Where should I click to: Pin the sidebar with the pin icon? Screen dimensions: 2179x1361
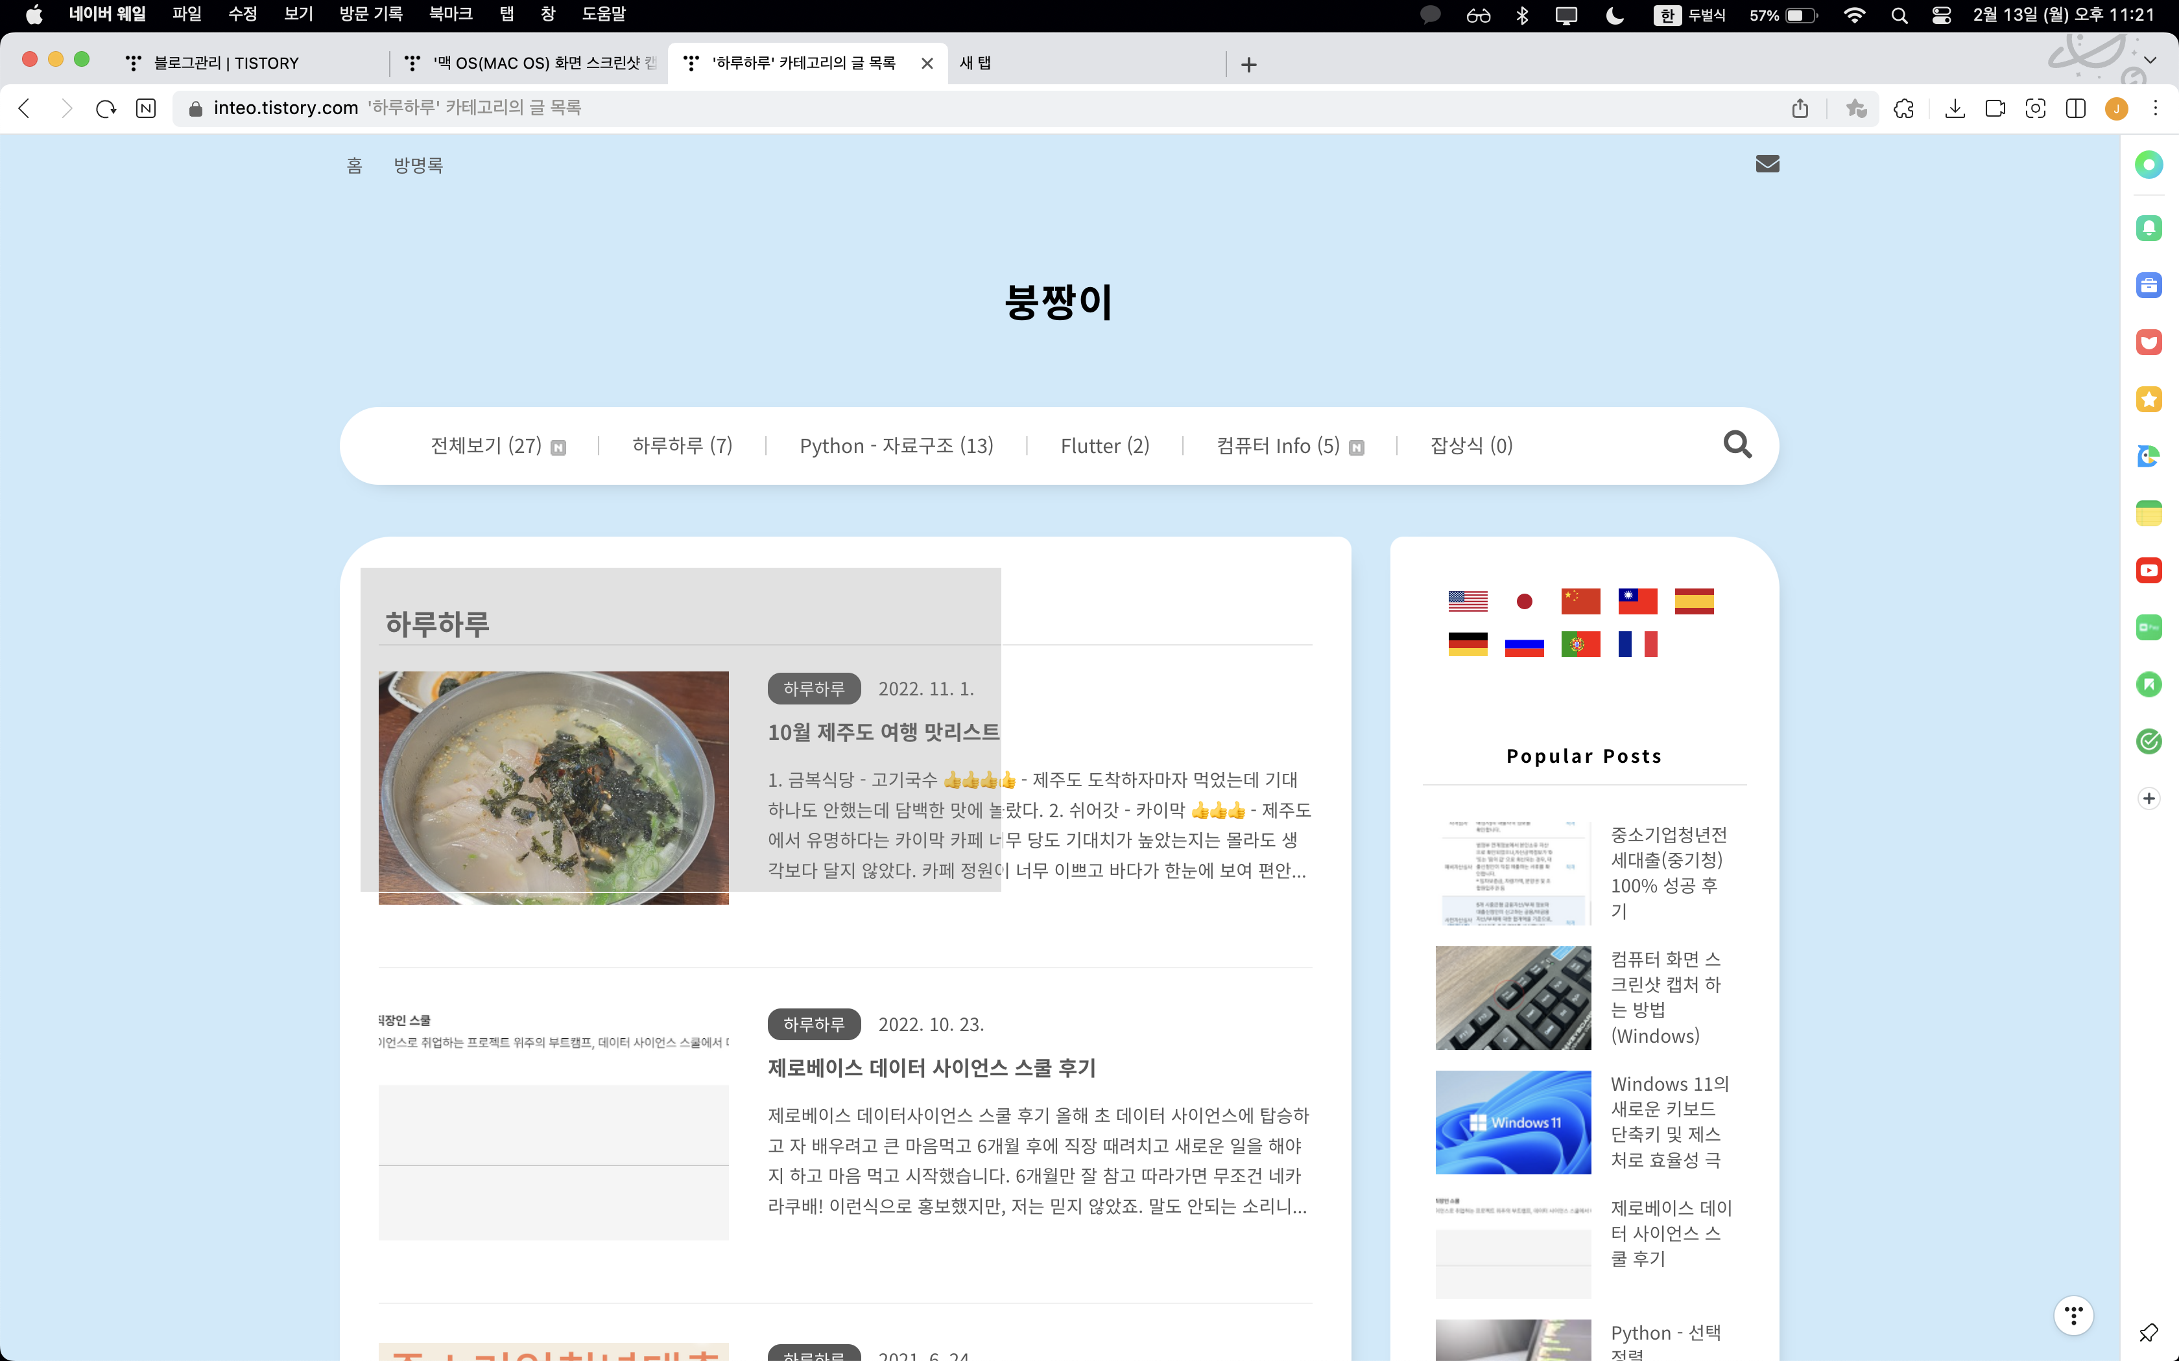[x=2149, y=1332]
